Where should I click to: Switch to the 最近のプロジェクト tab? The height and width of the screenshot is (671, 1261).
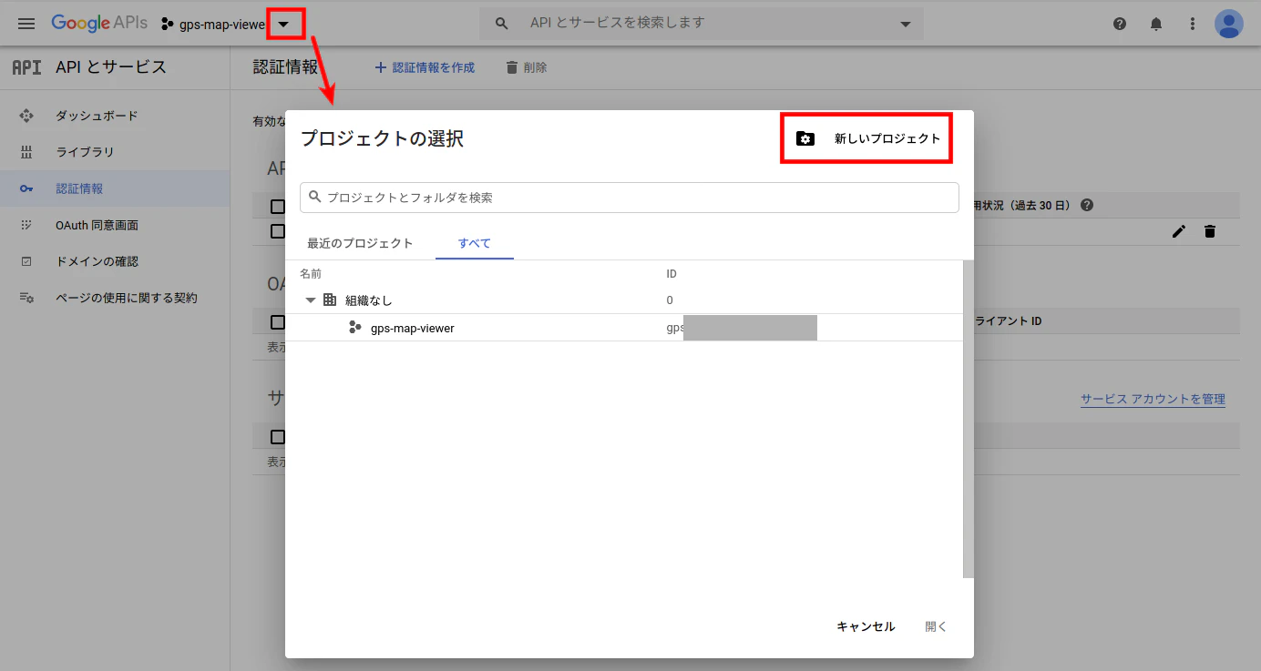click(360, 243)
